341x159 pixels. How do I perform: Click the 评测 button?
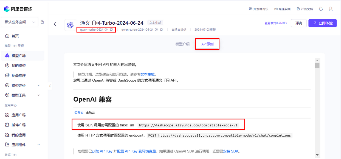click(299, 23)
